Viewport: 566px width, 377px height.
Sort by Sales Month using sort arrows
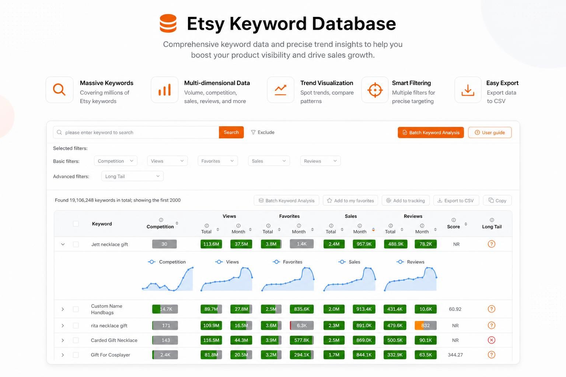pyautogui.click(x=373, y=229)
